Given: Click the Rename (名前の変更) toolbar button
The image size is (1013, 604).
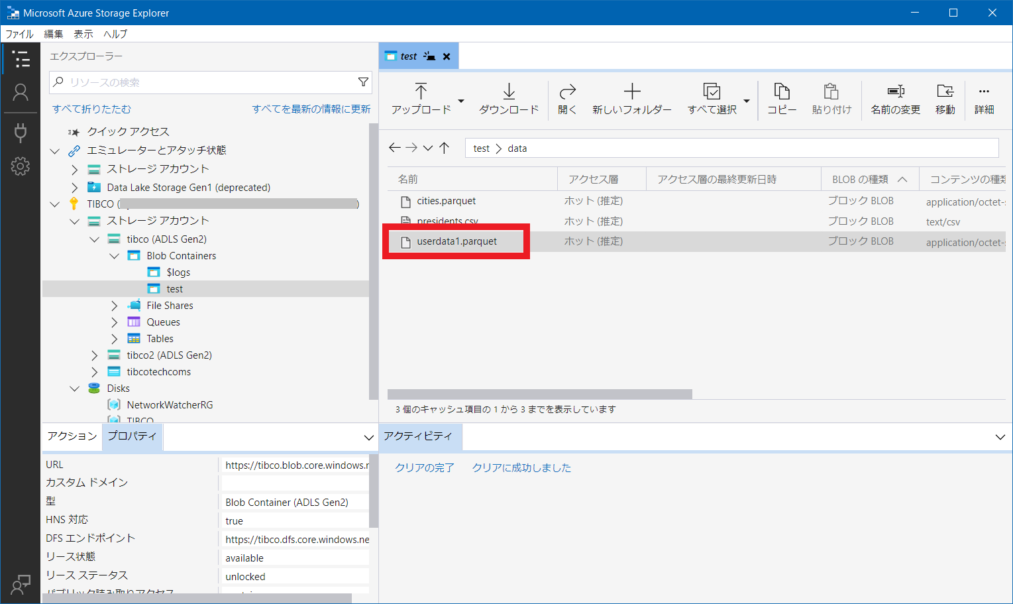Looking at the screenshot, I should pos(896,99).
